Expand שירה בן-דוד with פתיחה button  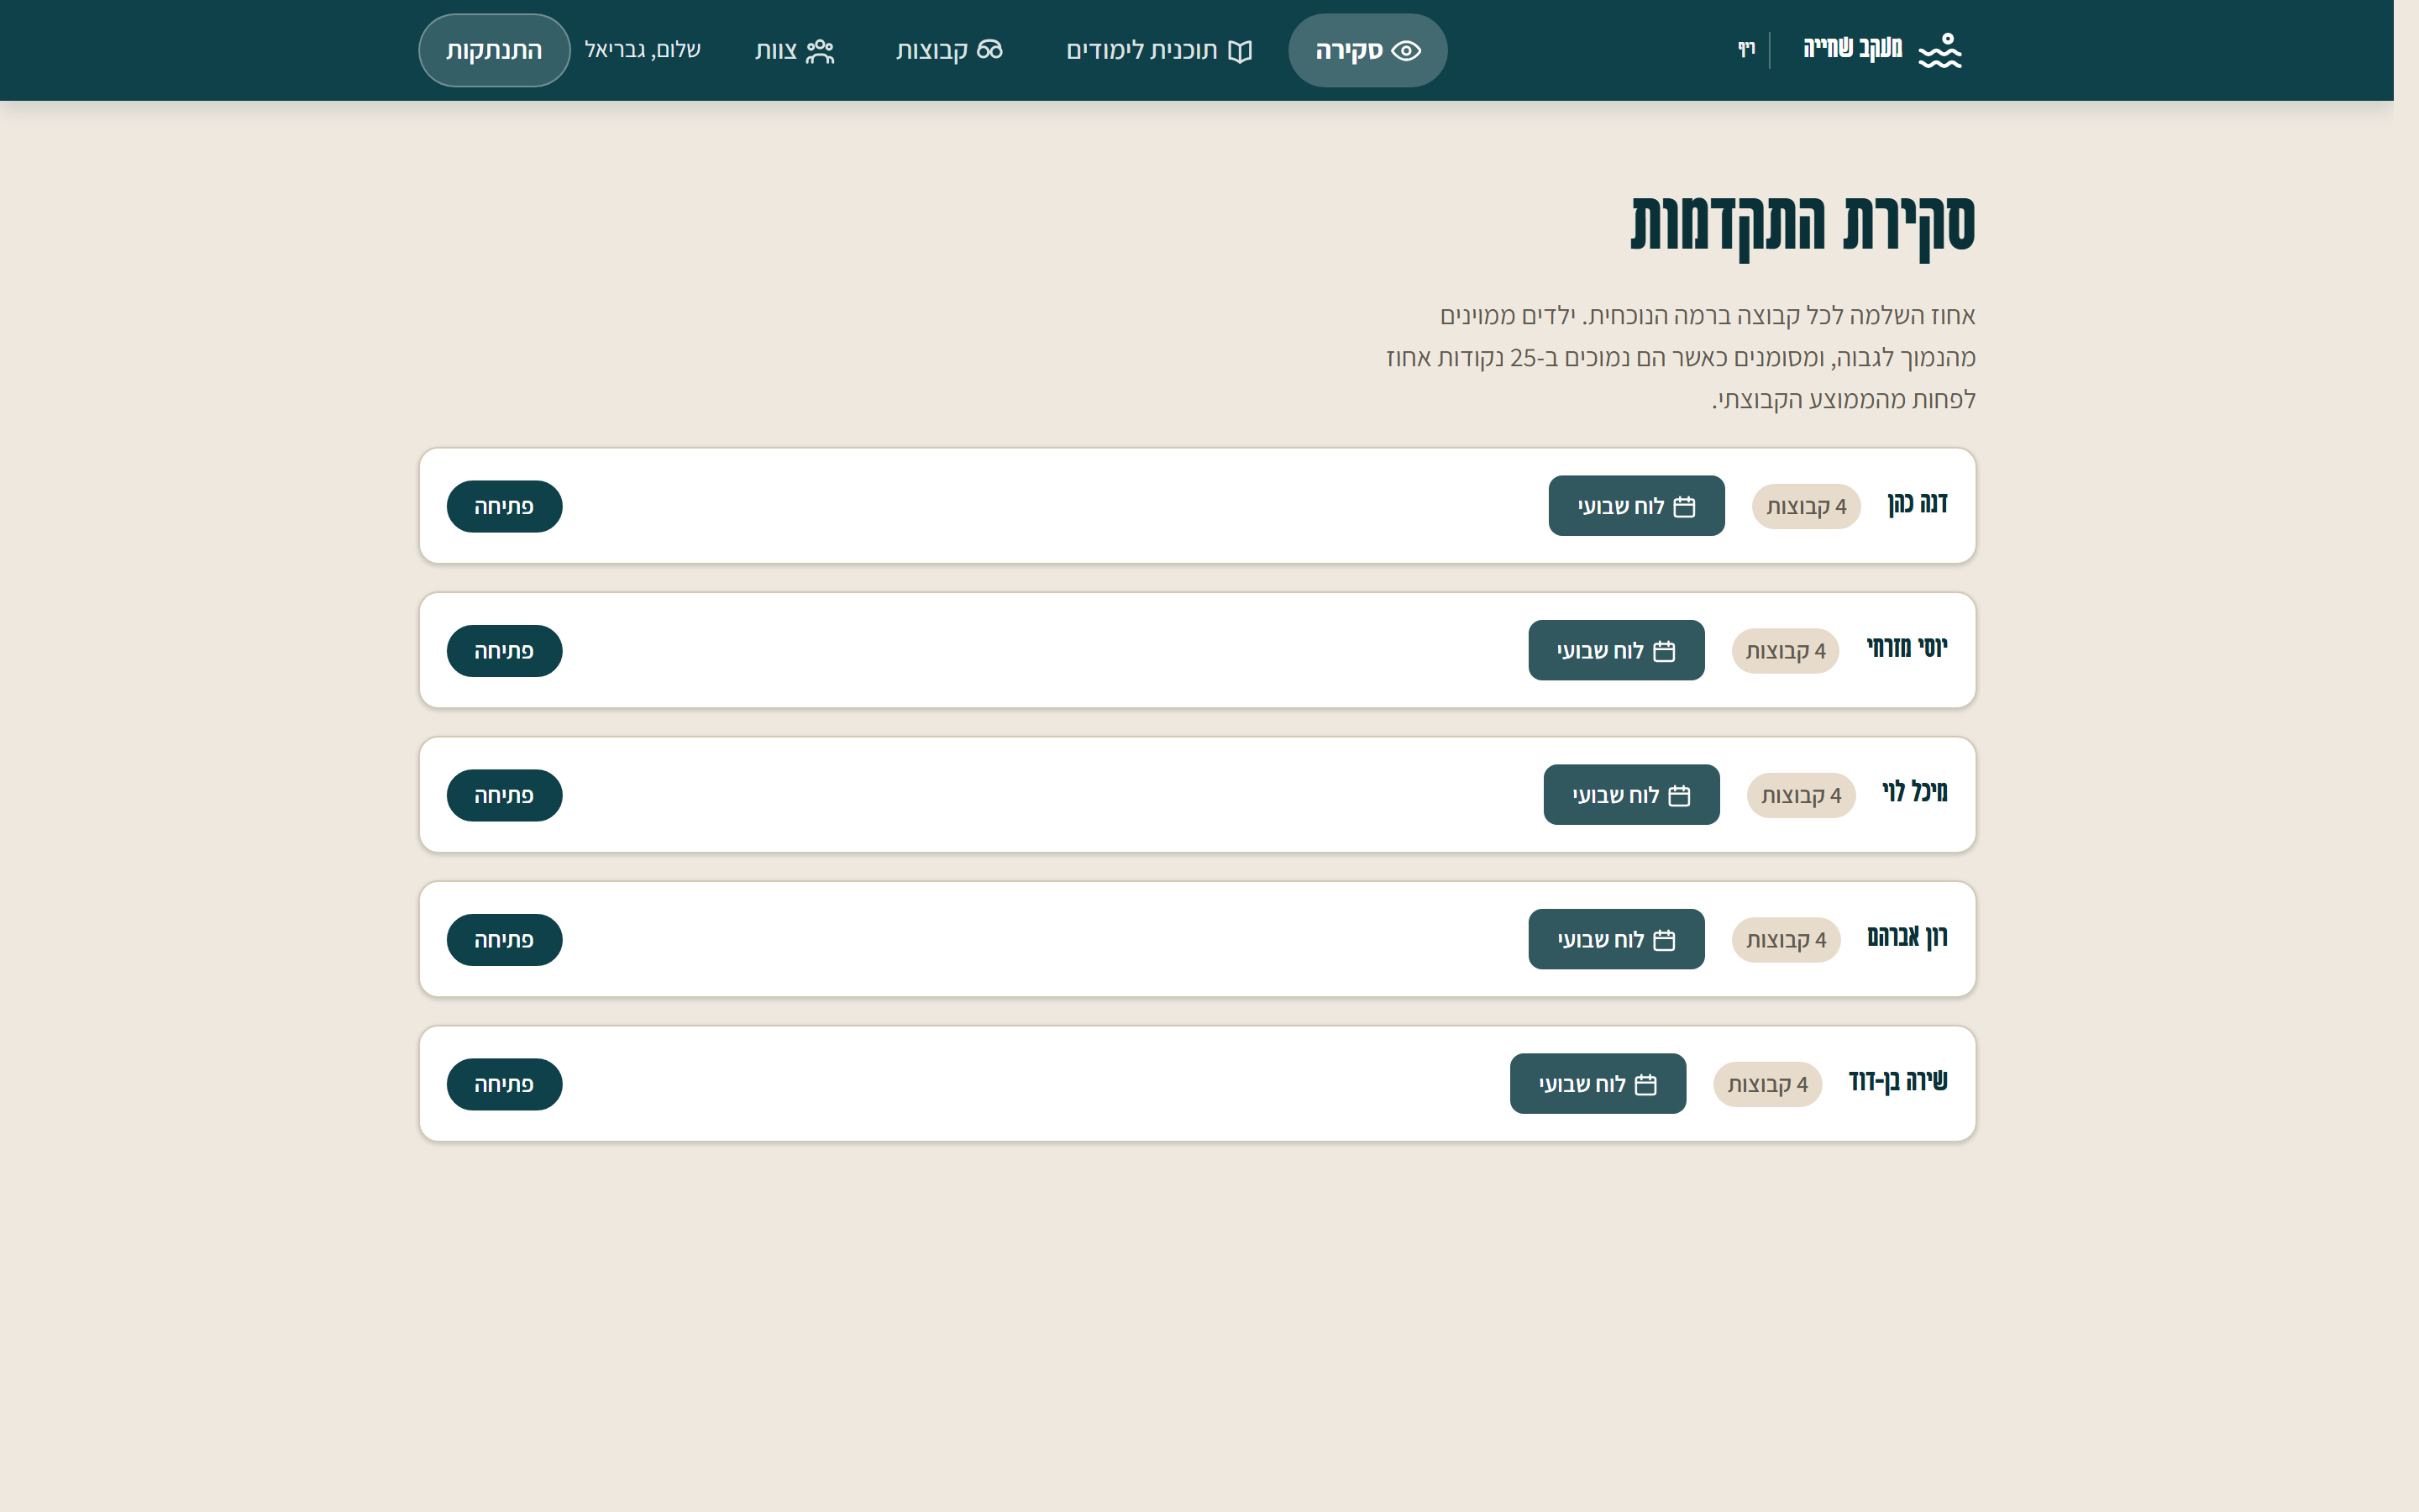point(504,1085)
